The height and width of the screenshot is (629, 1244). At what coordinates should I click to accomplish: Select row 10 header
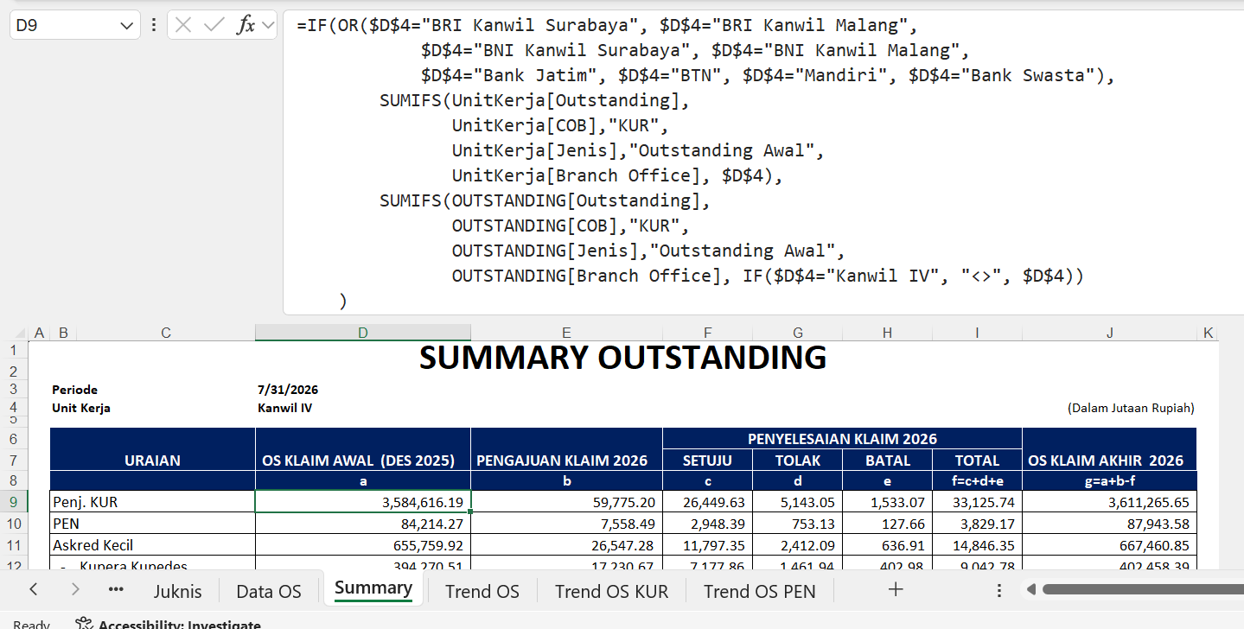click(x=14, y=523)
